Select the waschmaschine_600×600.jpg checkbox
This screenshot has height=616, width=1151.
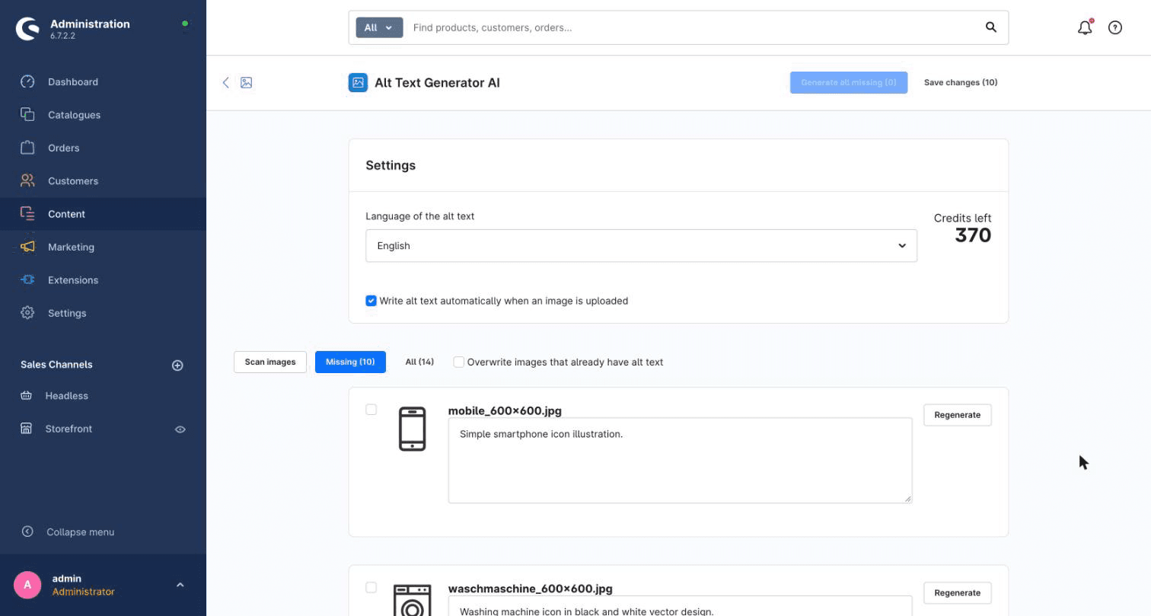click(x=371, y=588)
